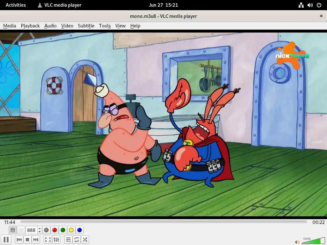
Task: Toggle elapsed time display 11:44
Action: (10, 222)
